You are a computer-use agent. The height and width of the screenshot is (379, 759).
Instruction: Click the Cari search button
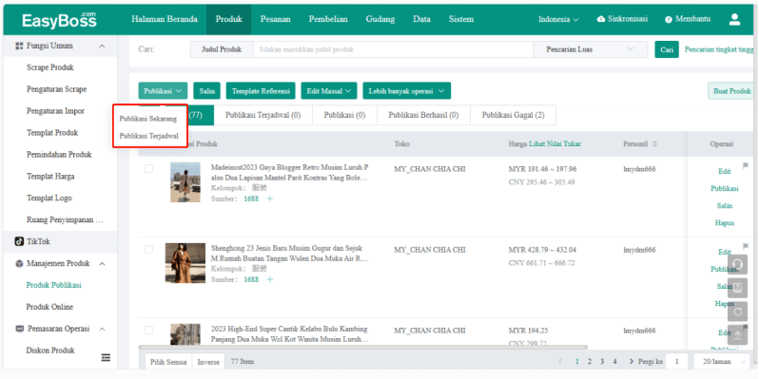(x=667, y=49)
